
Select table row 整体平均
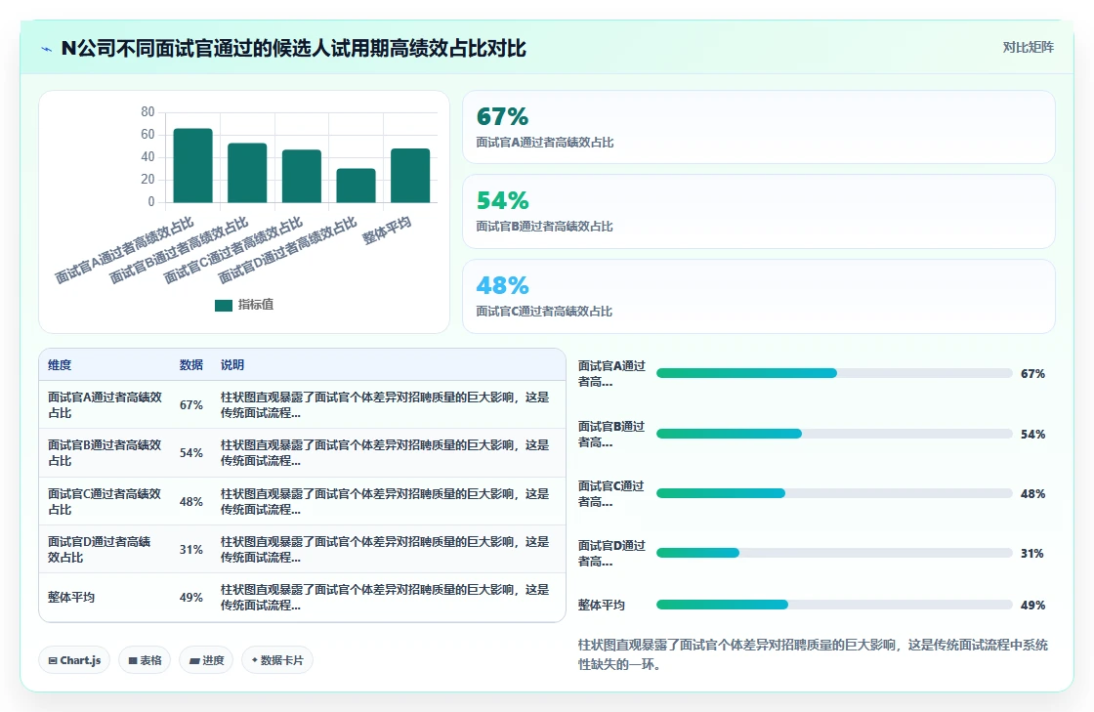[x=302, y=597]
